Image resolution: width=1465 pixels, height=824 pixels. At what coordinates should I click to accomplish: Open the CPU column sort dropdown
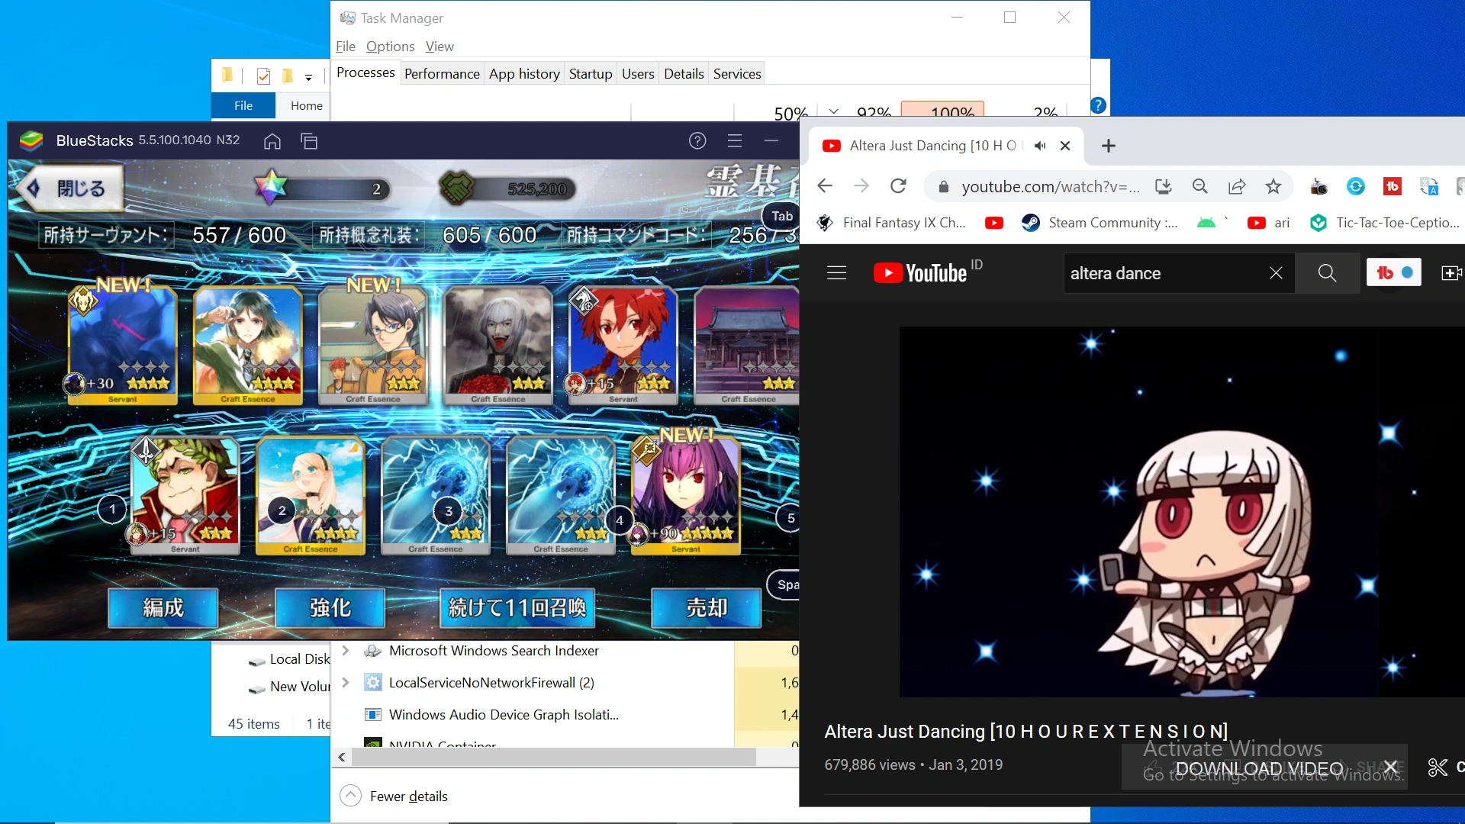tap(834, 111)
